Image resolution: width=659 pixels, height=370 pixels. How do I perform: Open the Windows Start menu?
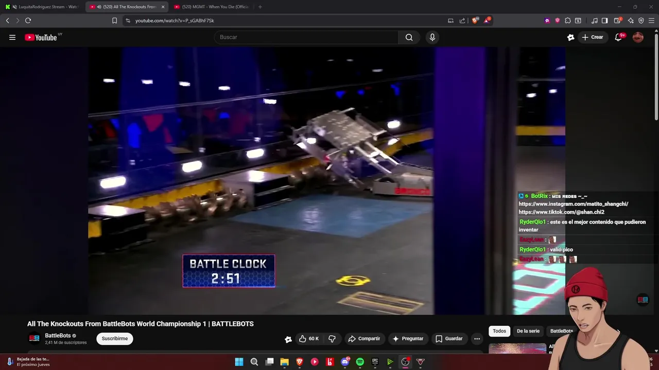pyautogui.click(x=239, y=362)
